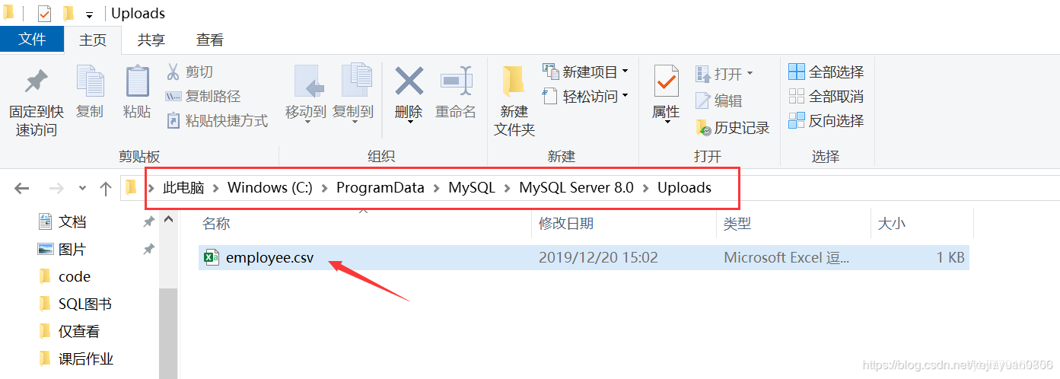Click MySQL Server 8.0 in address path

[576, 188]
